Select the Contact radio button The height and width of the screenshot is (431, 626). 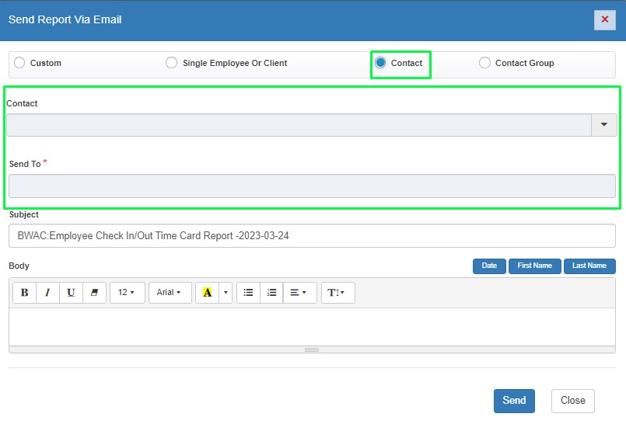(380, 63)
